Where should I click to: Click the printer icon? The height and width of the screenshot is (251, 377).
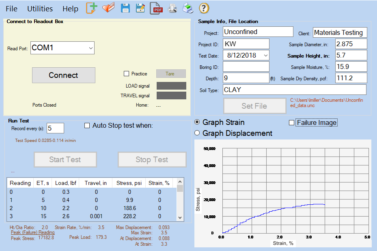[188, 8]
